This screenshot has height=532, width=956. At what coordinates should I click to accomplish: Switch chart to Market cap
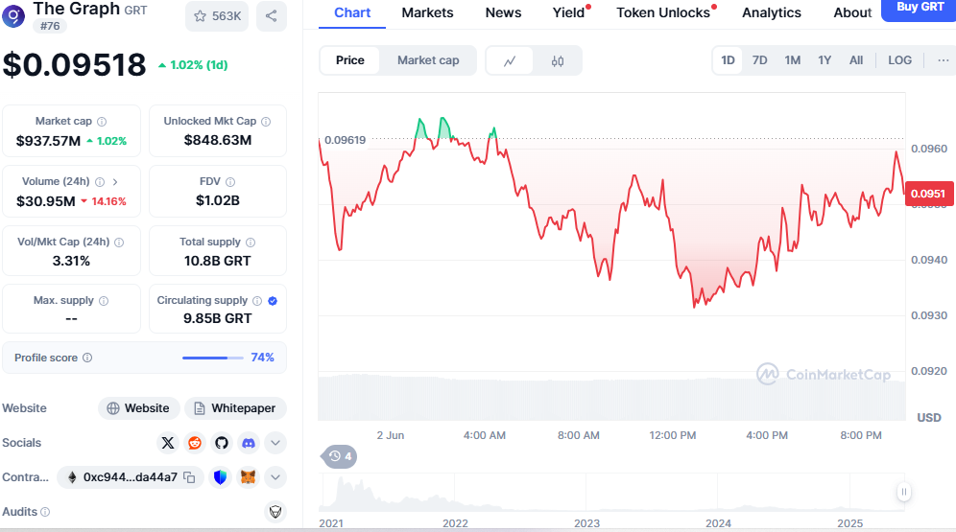[x=428, y=60]
